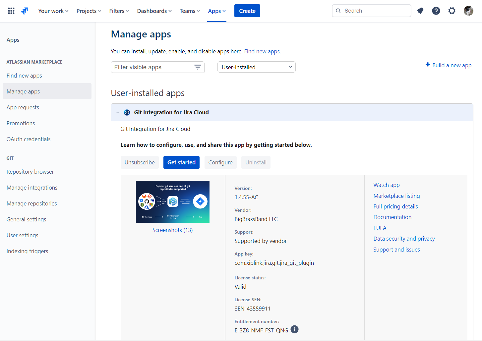
Task: Click the Filter visible apps field
Action: 157,67
